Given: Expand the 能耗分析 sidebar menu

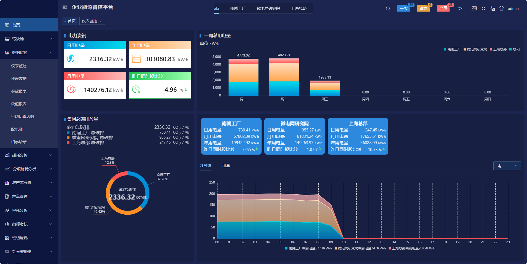Looking at the screenshot, I should point(29,155).
